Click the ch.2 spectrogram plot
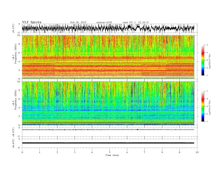Image resolution: width=222 pixels, height=171 pixels. point(108,103)
